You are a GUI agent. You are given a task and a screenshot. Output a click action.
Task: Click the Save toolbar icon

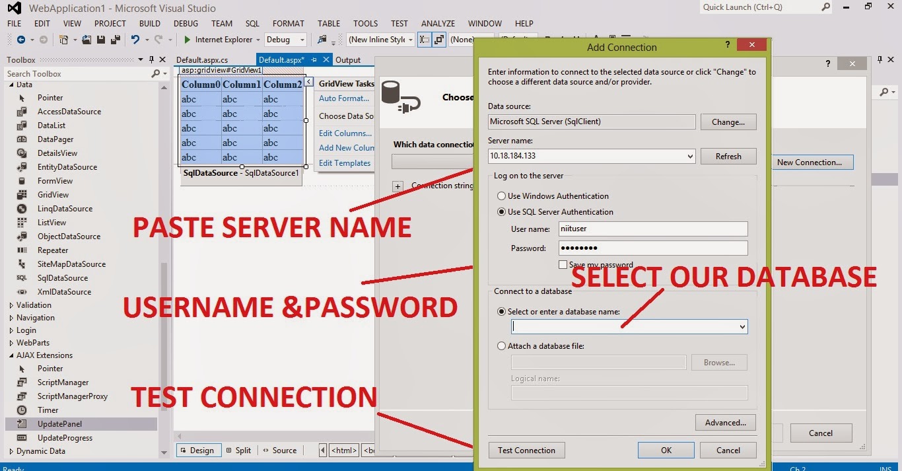pos(101,40)
